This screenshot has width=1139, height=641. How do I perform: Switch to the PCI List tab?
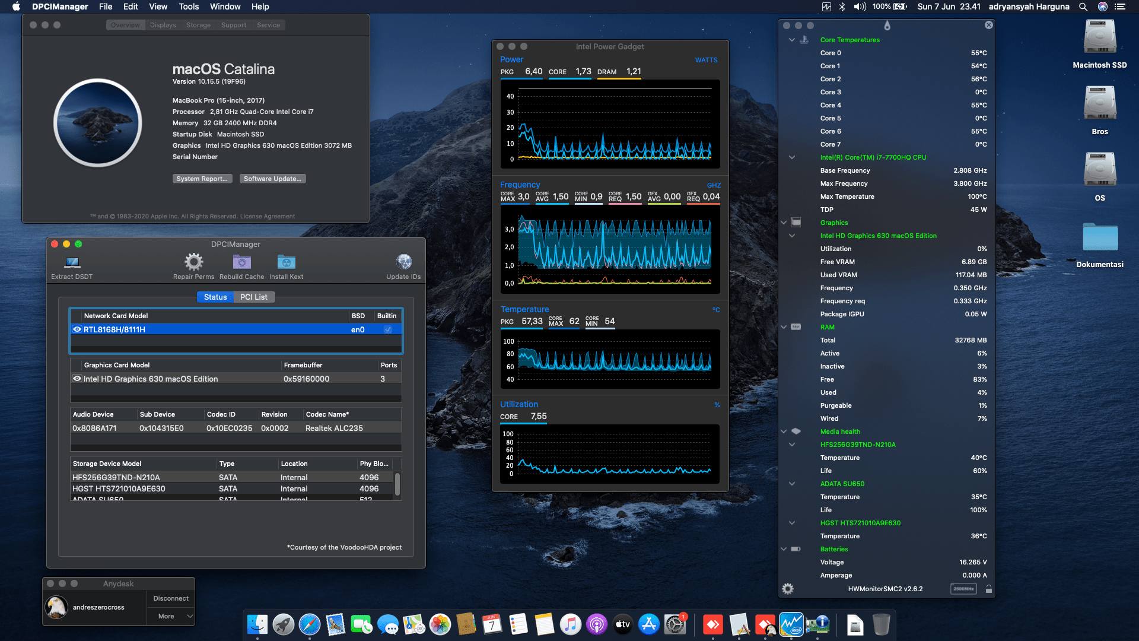click(253, 297)
